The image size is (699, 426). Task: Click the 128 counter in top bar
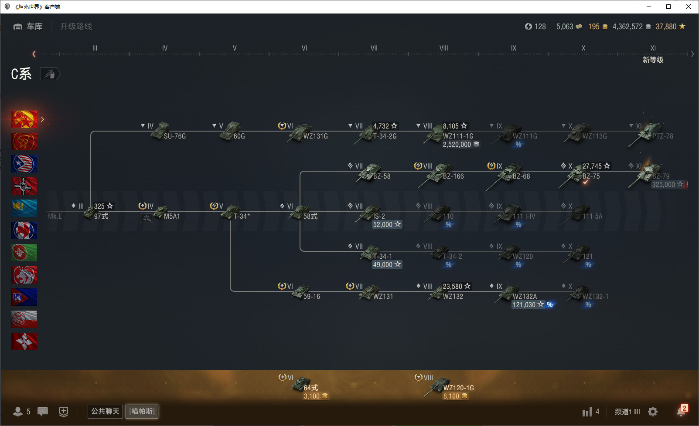[535, 27]
